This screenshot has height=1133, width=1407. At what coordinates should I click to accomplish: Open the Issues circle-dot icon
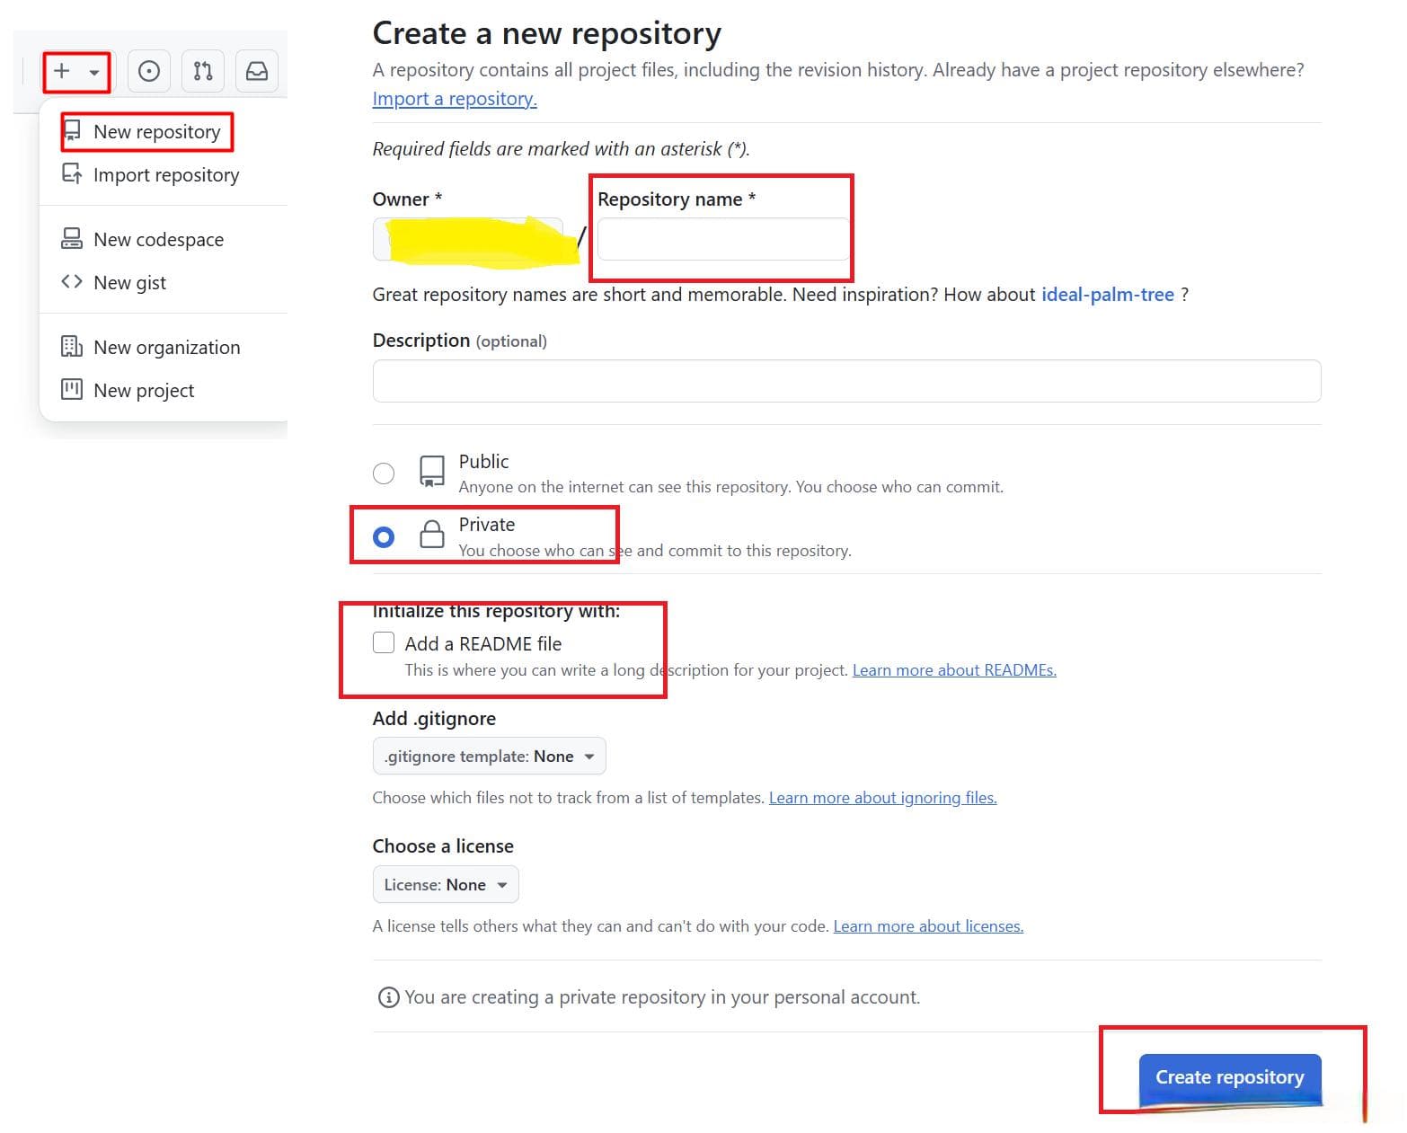(x=149, y=71)
